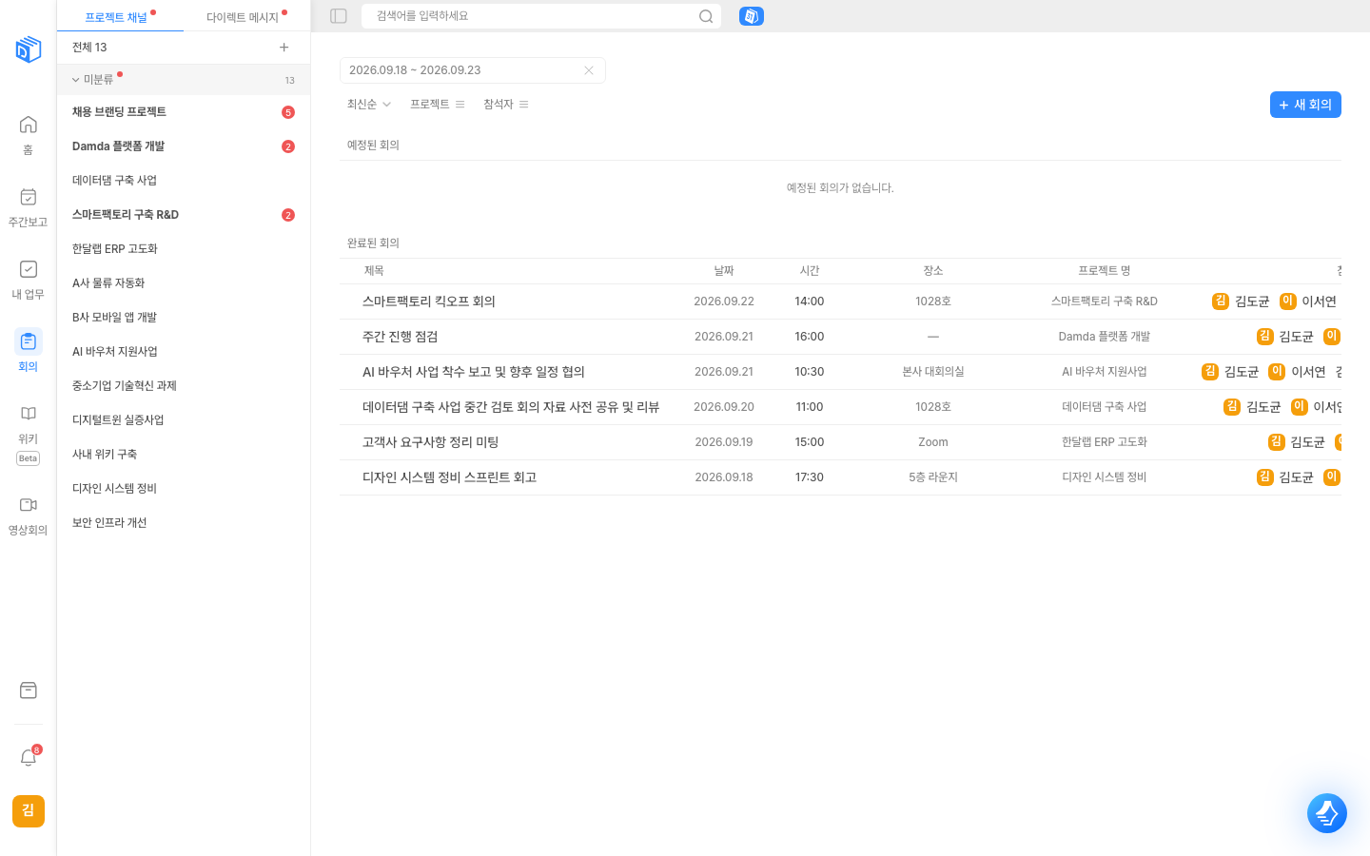Open the 한달랩 ERP 고도화 channel

(x=184, y=249)
